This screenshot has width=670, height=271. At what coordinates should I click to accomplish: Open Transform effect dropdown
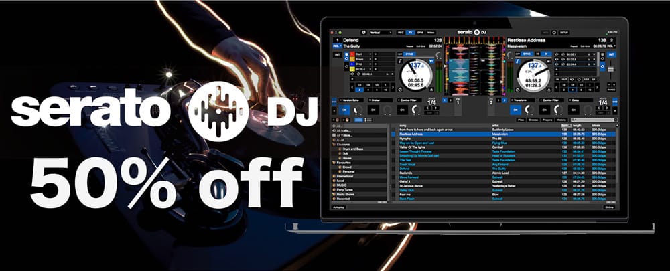coord(523,100)
